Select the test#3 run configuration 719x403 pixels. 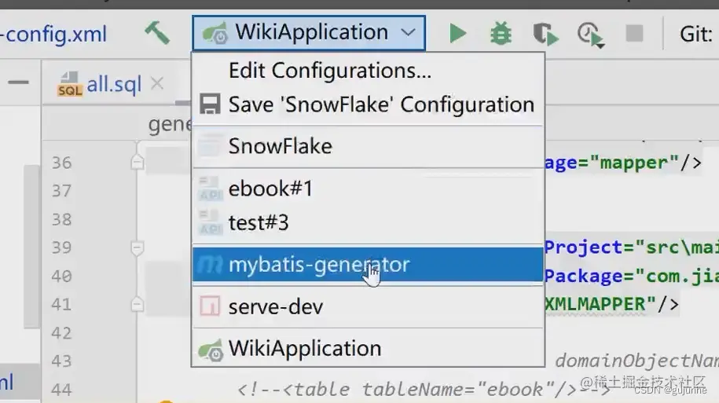[369, 223]
